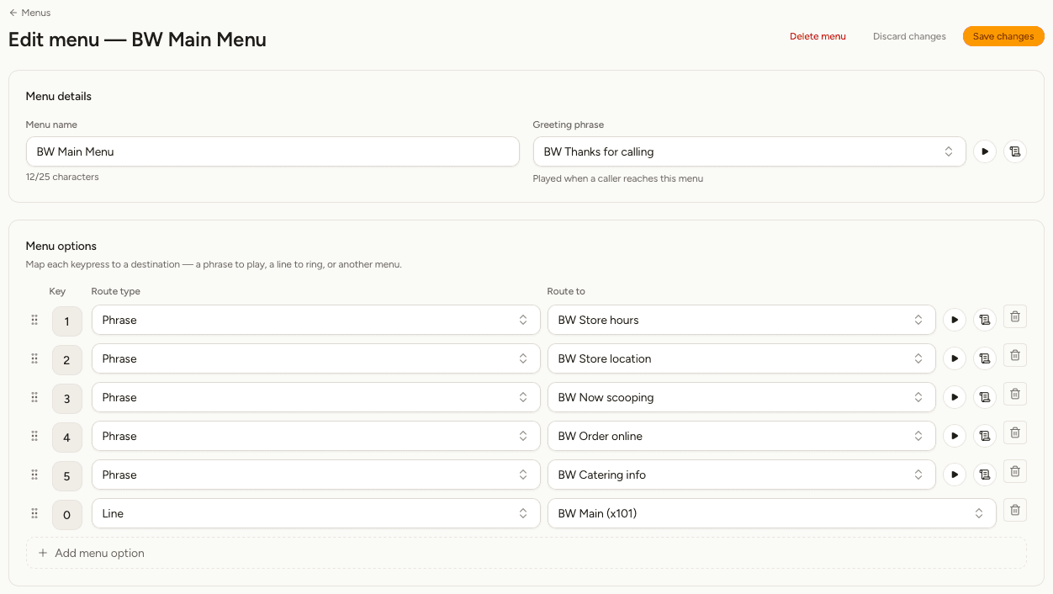Viewport: 1053px width, 594px height.
Task: Open the BW Order online route dropdown
Action: point(741,436)
